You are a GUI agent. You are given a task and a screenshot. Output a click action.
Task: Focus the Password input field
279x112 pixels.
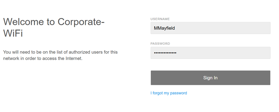[210, 53]
